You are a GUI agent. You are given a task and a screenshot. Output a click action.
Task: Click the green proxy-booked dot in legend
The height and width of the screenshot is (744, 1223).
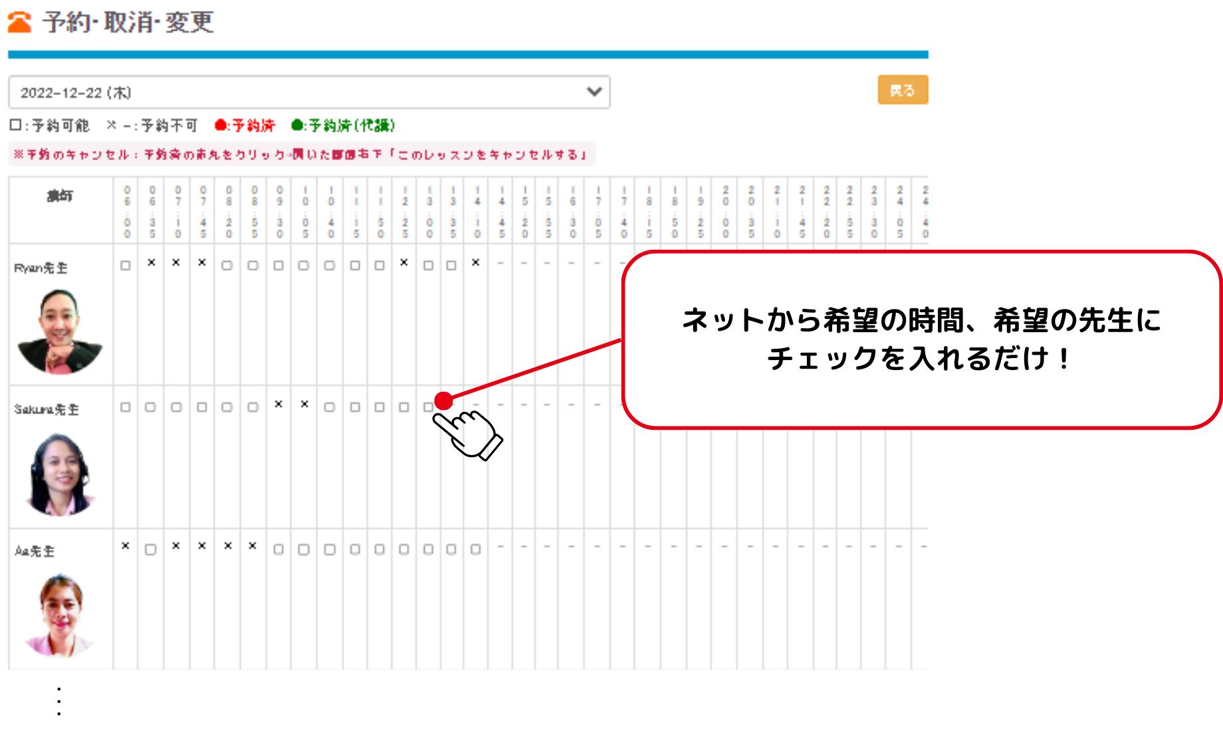click(x=298, y=126)
